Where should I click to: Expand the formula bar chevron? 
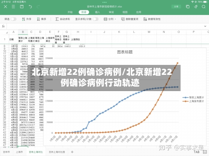[205, 26]
